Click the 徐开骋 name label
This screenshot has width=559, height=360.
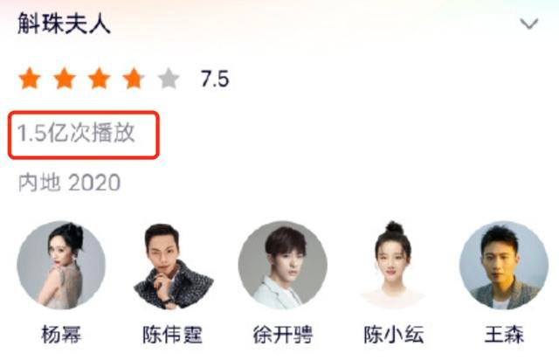283,335
